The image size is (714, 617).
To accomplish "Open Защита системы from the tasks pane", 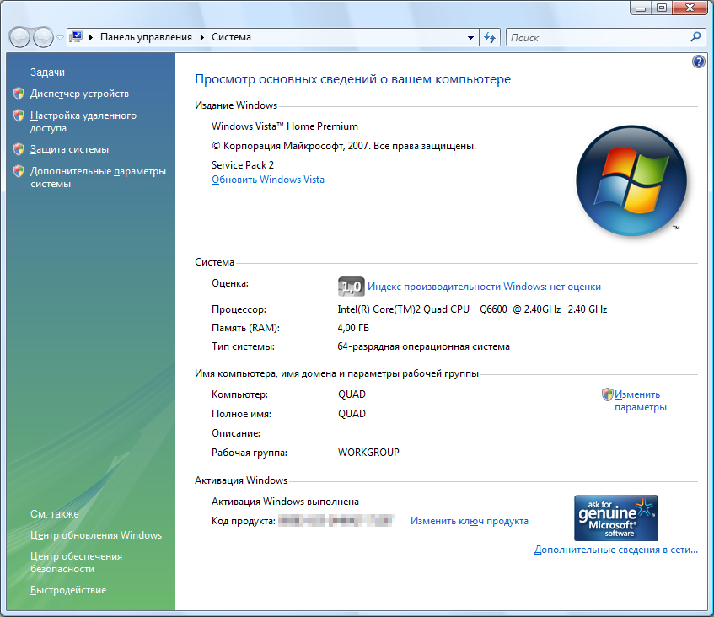I will 69,149.
